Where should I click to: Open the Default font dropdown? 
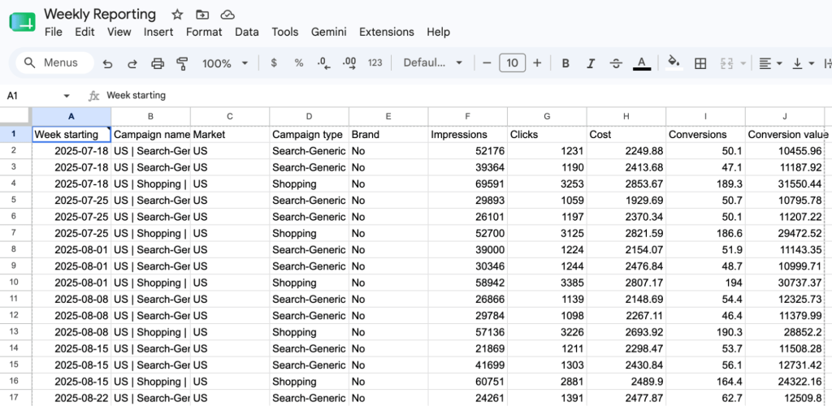[432, 63]
